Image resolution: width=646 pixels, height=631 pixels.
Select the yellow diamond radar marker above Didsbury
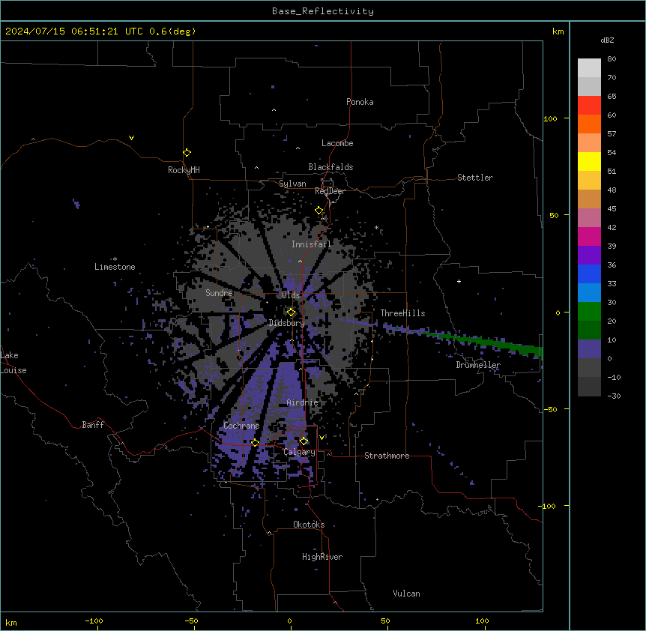(x=291, y=313)
